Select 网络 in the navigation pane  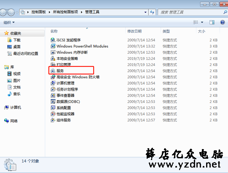[14, 121]
